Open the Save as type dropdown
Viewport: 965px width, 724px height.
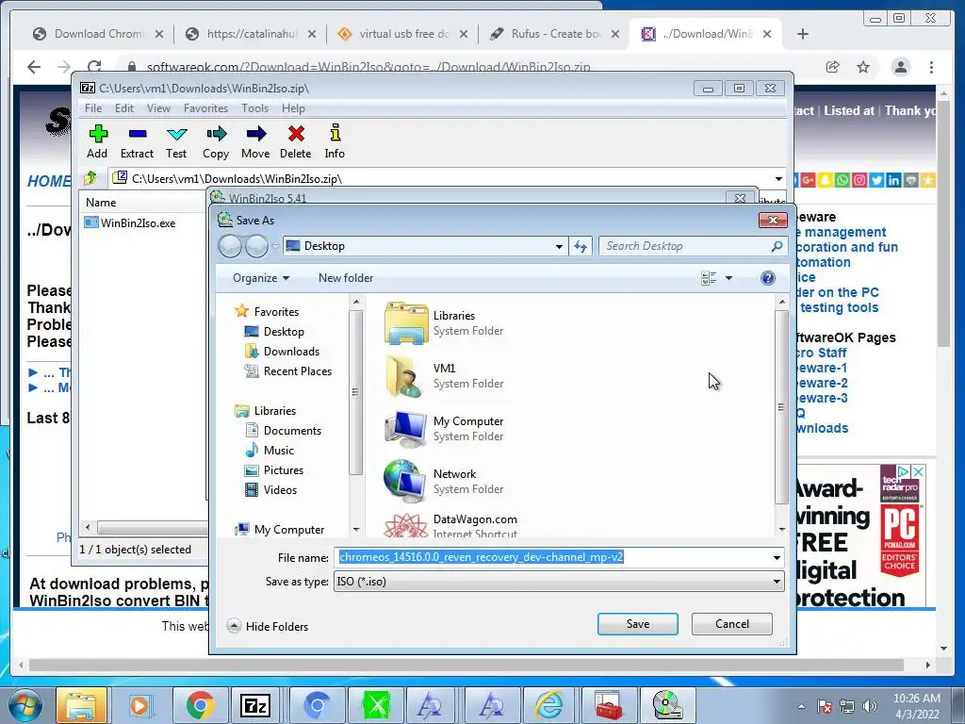pyautogui.click(x=777, y=582)
